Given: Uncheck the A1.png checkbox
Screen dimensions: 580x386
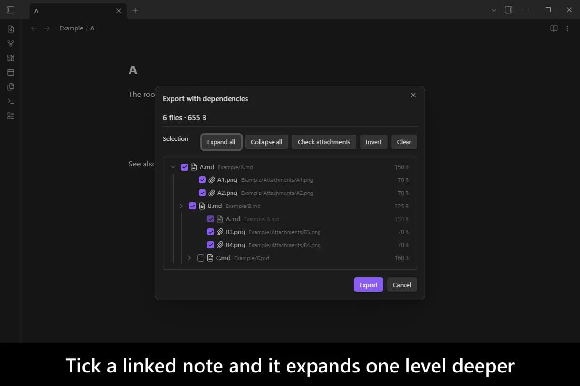Looking at the screenshot, I should (x=203, y=180).
